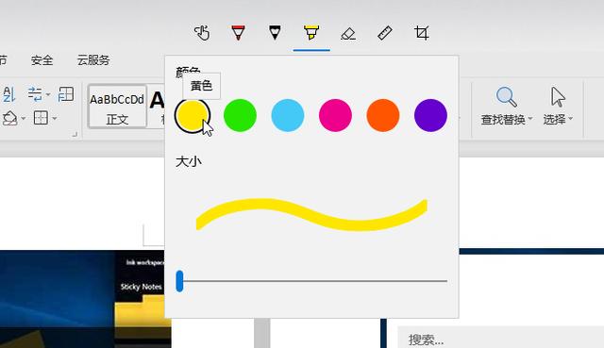This screenshot has width=604, height=348.
Task: Choose the purple highlighter color
Action: [430, 115]
